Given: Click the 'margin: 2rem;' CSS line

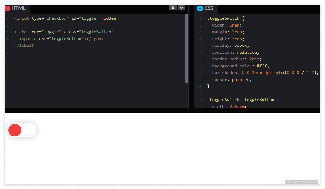Looking at the screenshot, I should click(228, 32).
